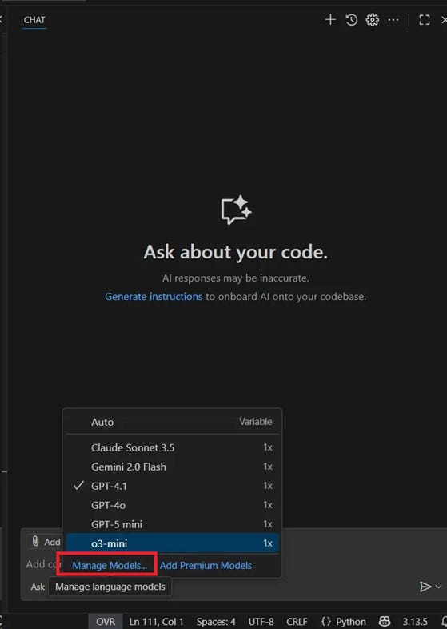Click Ln 111, Col 1 status entry
The height and width of the screenshot is (629, 447).
[156, 621]
